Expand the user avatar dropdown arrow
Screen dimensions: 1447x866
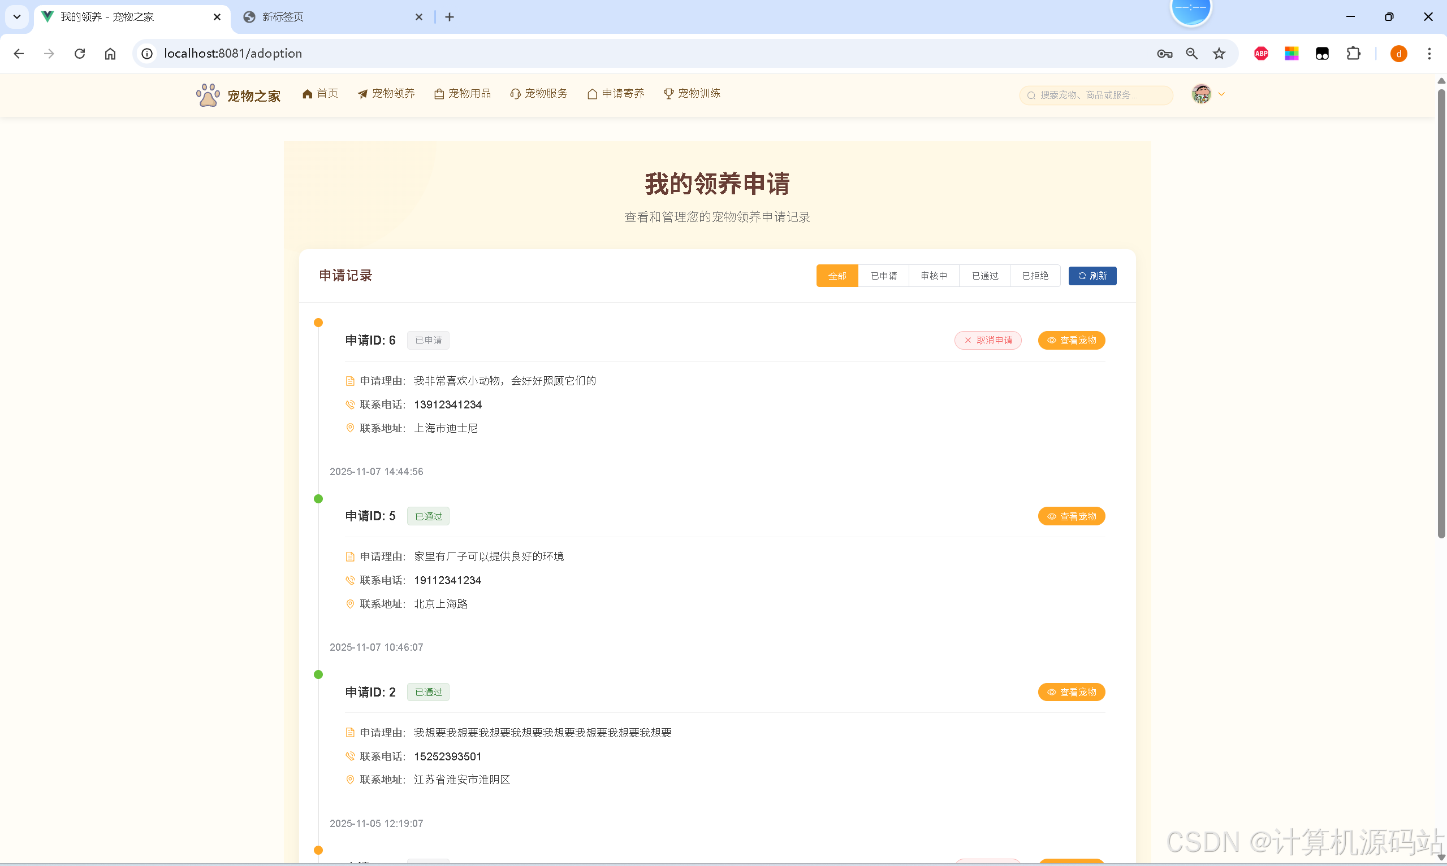coord(1221,94)
